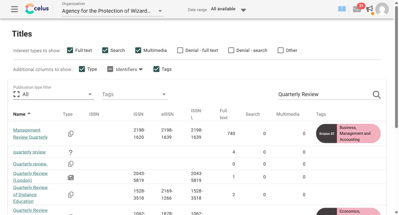Open the Date range dropdown
Image resolution: width=399 pixels, height=215 pixels.
coord(228,9)
